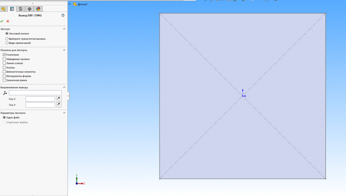Switch to the PropertyManager tab

point(12,9)
